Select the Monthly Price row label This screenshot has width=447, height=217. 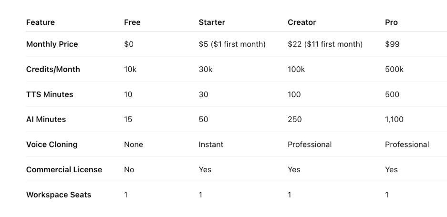coord(52,44)
